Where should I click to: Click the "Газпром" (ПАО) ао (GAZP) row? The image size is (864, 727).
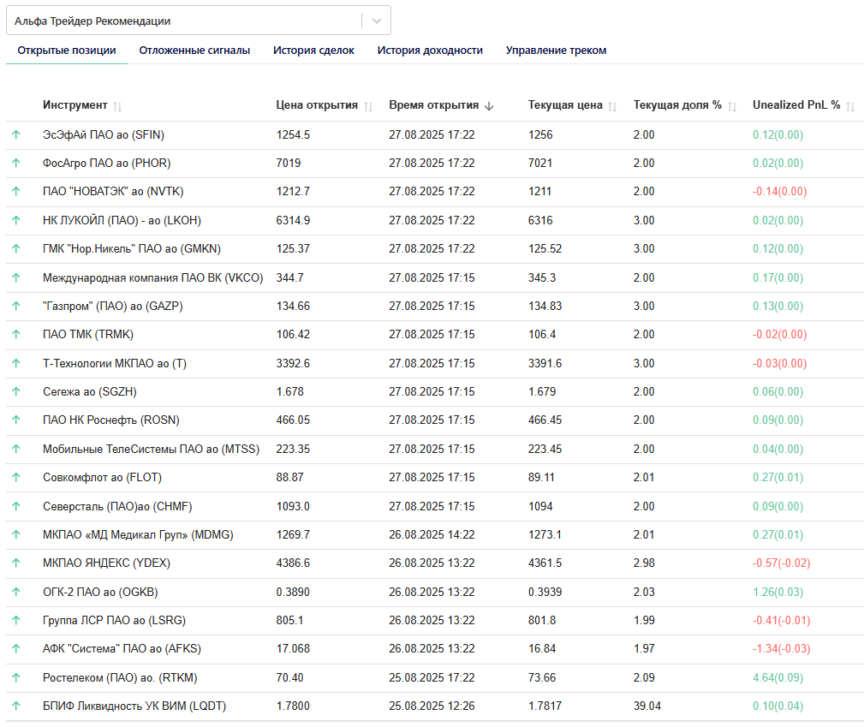tap(112, 306)
